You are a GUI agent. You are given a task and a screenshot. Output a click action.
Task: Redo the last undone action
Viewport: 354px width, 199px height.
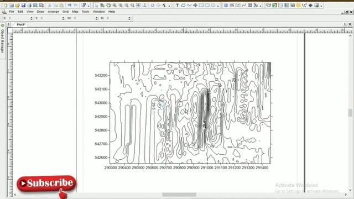[76, 5]
